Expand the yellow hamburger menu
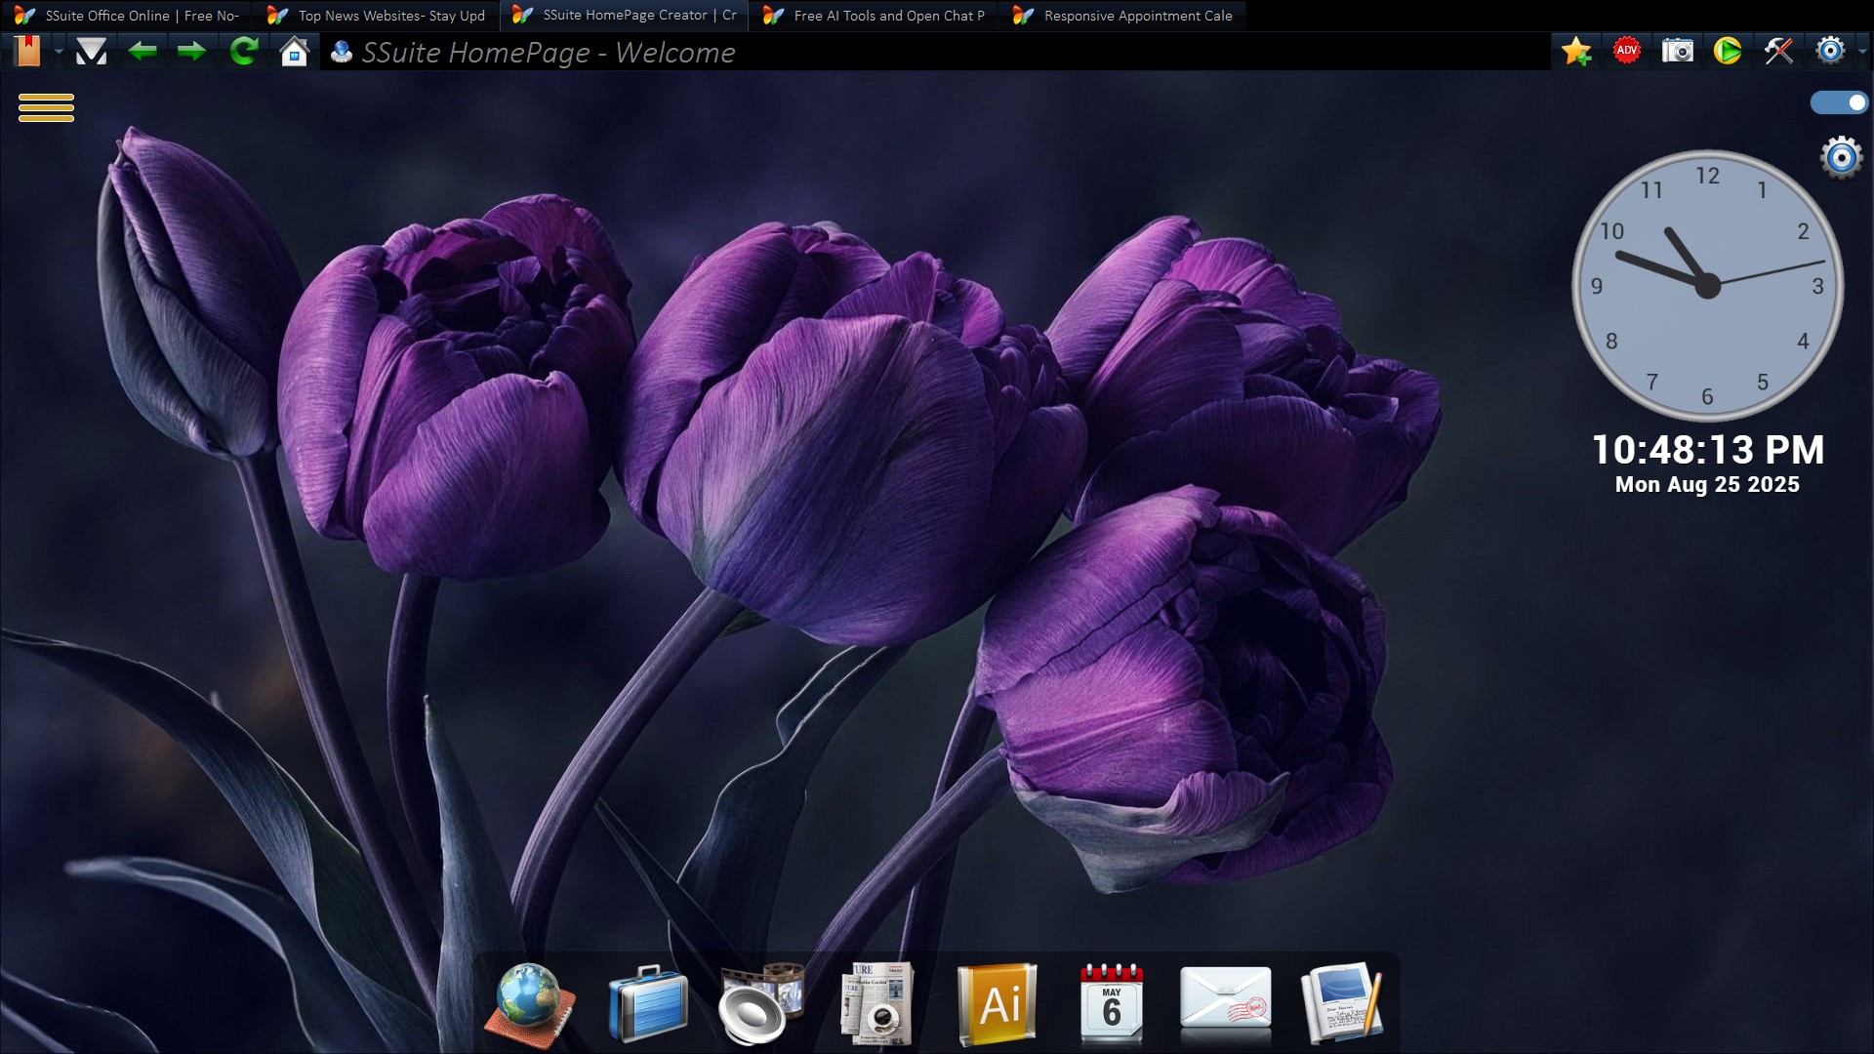The image size is (1874, 1054). pyautogui.click(x=46, y=107)
